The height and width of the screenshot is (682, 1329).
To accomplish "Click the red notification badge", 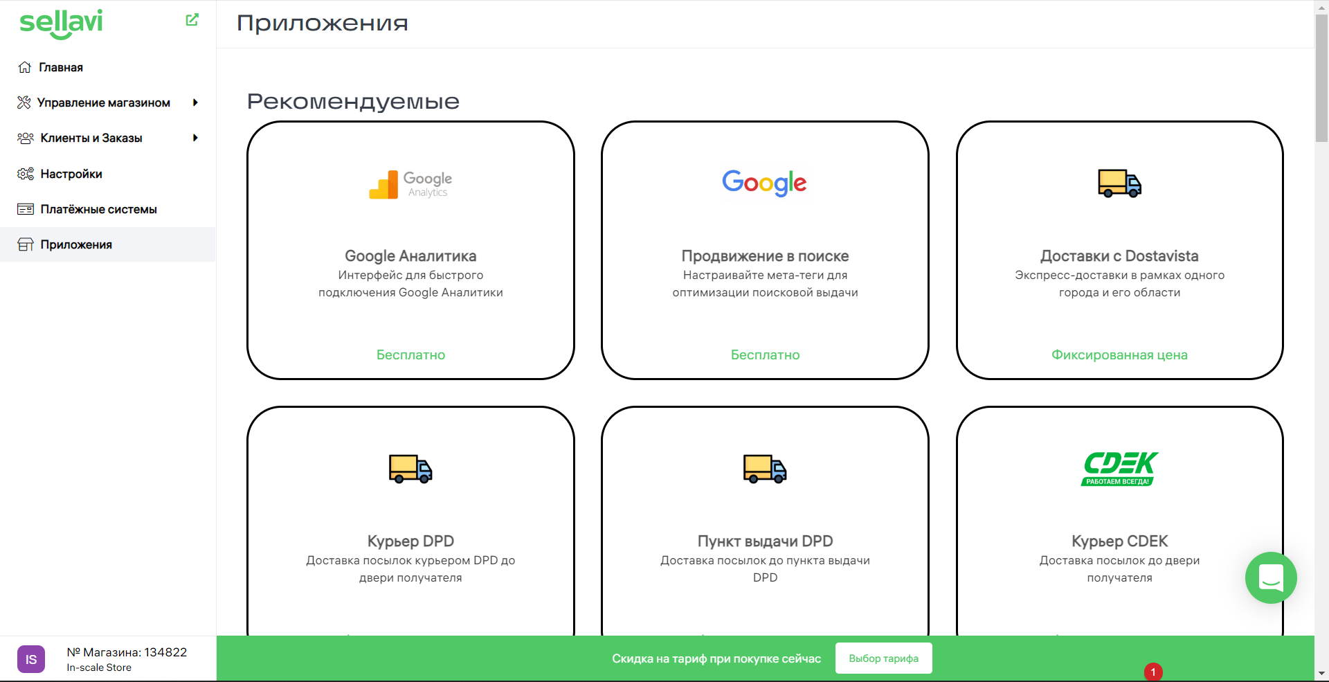I will tap(1153, 672).
